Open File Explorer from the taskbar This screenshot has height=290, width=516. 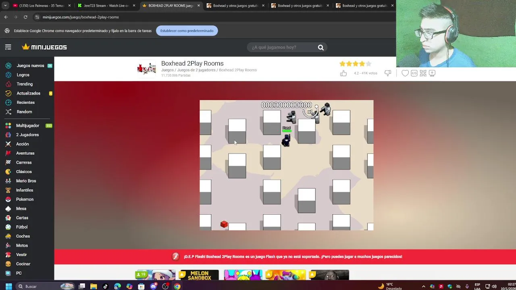pyautogui.click(x=94, y=286)
